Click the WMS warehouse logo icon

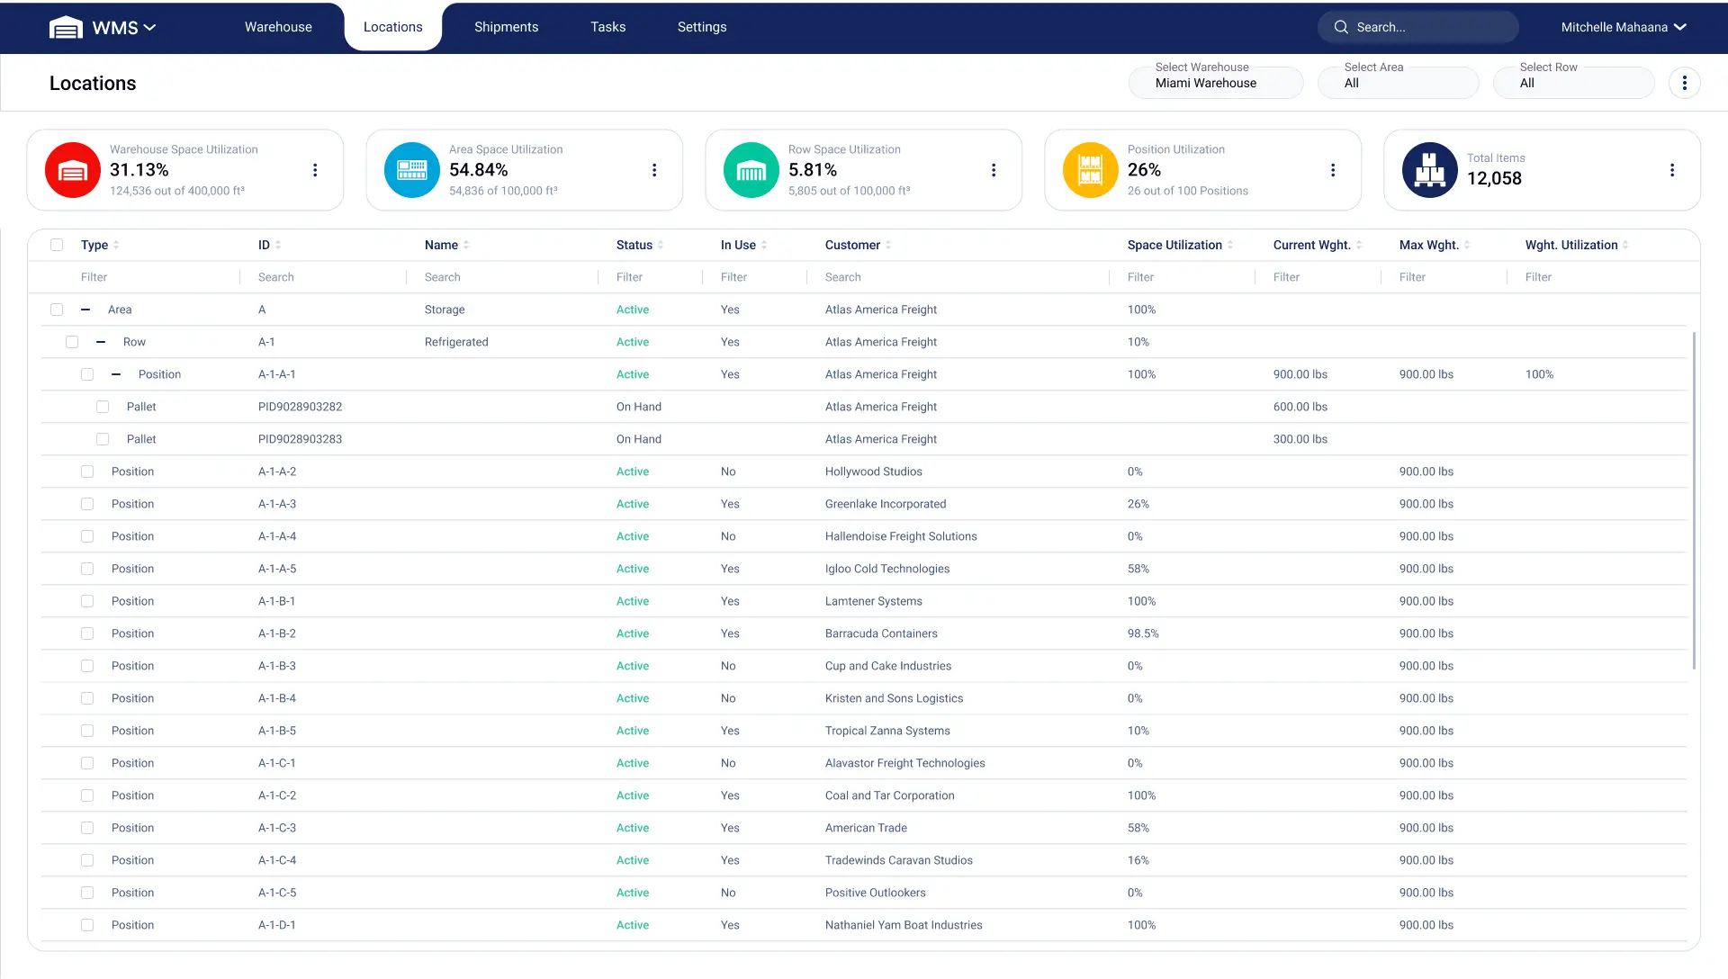pyautogui.click(x=64, y=26)
